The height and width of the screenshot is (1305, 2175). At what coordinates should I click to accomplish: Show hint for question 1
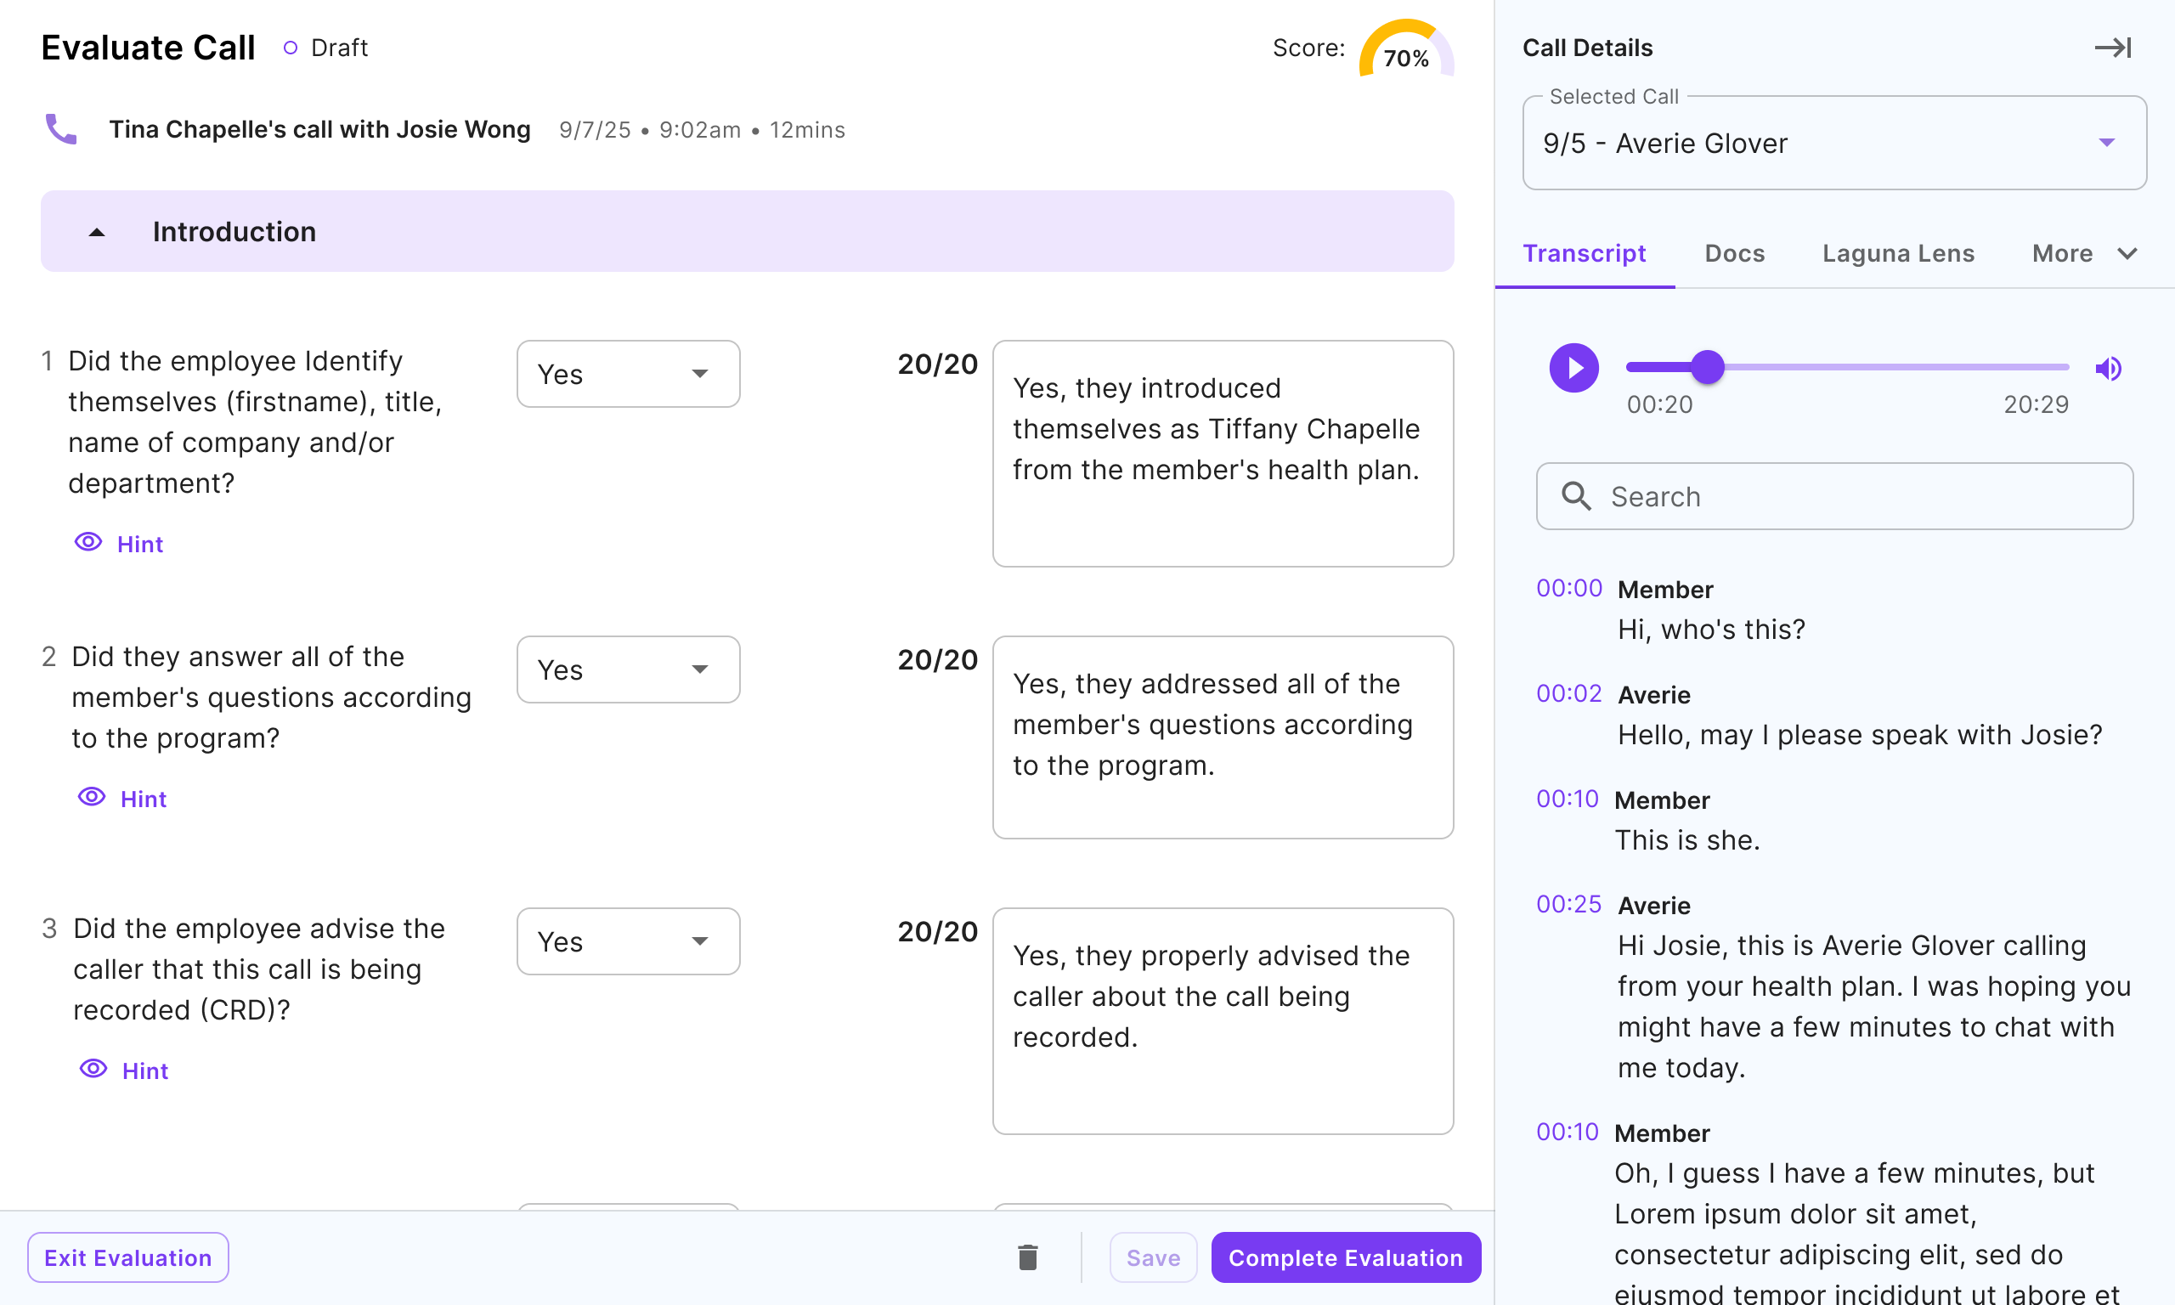coord(119,544)
